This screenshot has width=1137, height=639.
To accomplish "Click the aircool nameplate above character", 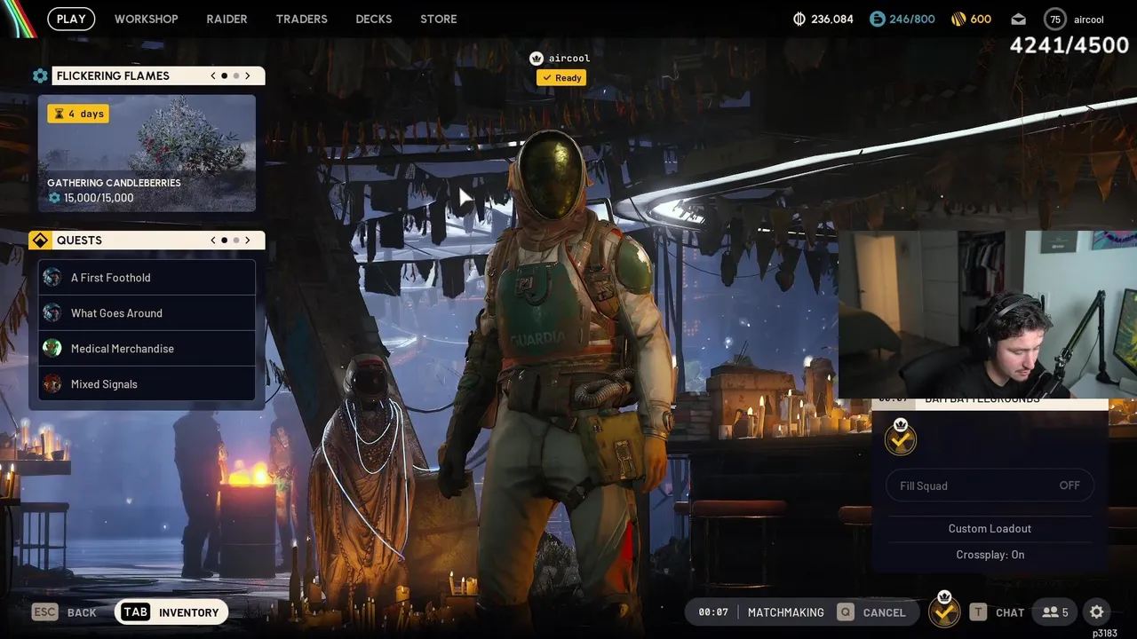I will 569,59.
